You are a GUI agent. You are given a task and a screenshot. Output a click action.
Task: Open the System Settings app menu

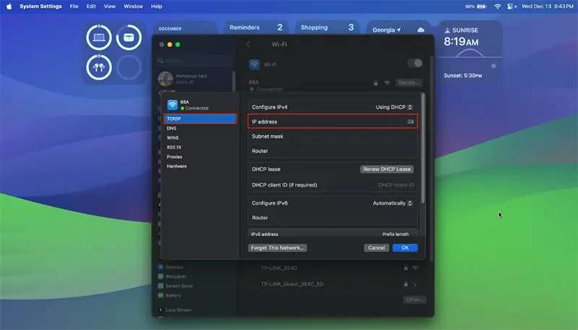[40, 6]
